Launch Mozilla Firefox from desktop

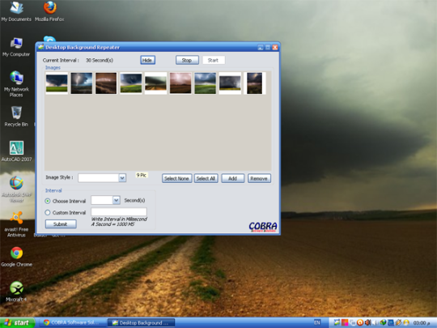pyautogui.click(x=49, y=11)
